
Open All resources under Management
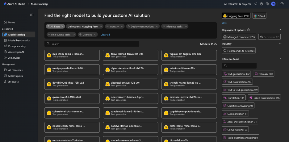pyautogui.click(x=19, y=70)
